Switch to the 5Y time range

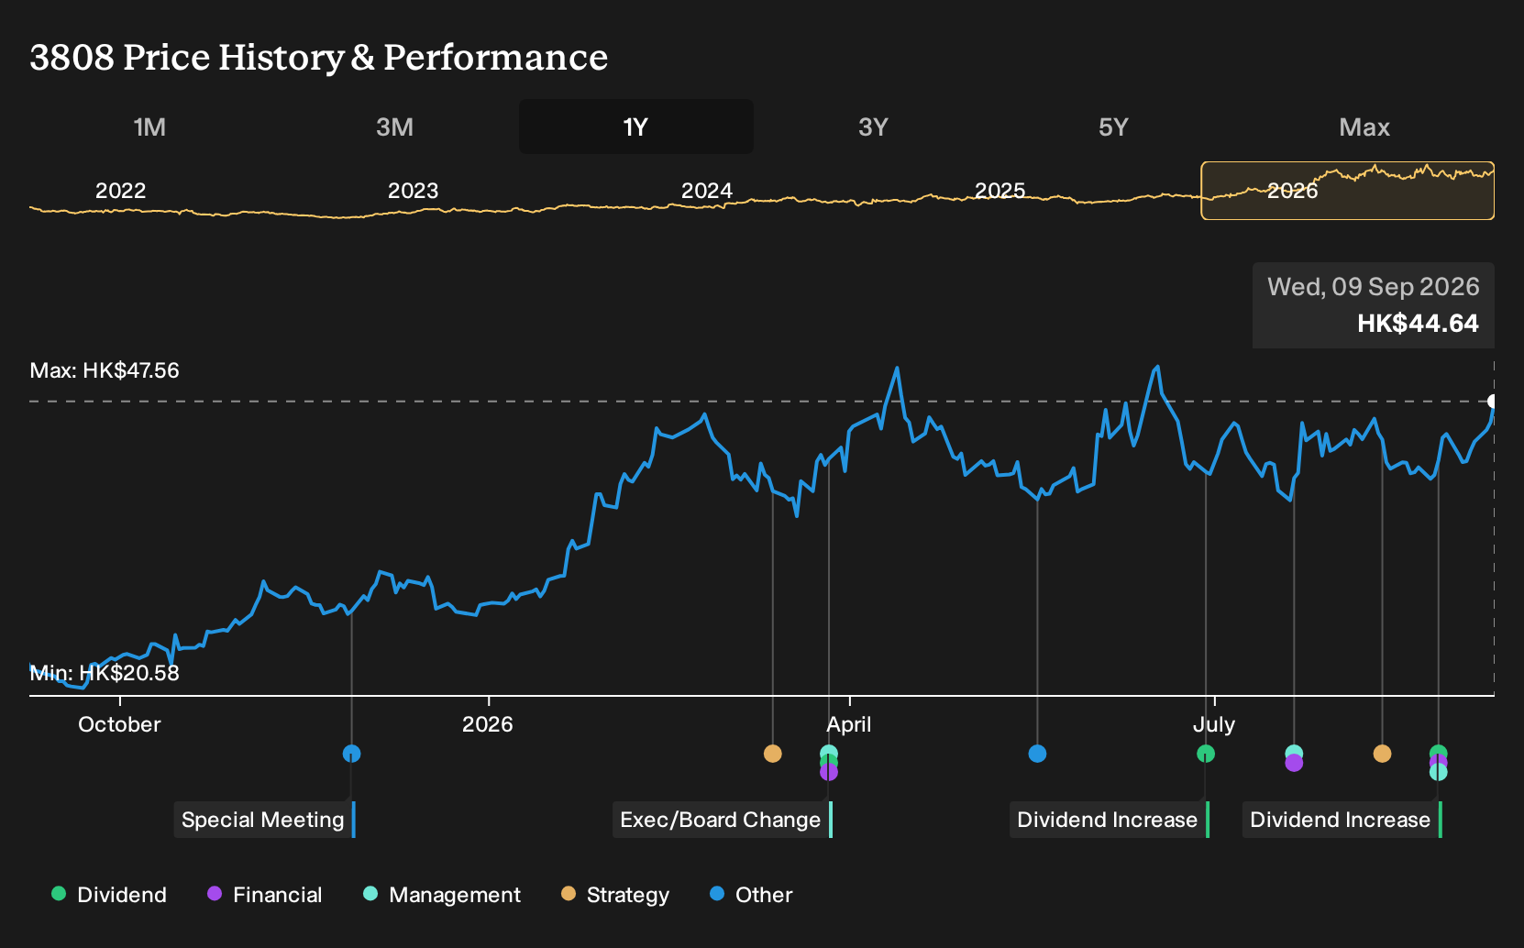point(1113,127)
